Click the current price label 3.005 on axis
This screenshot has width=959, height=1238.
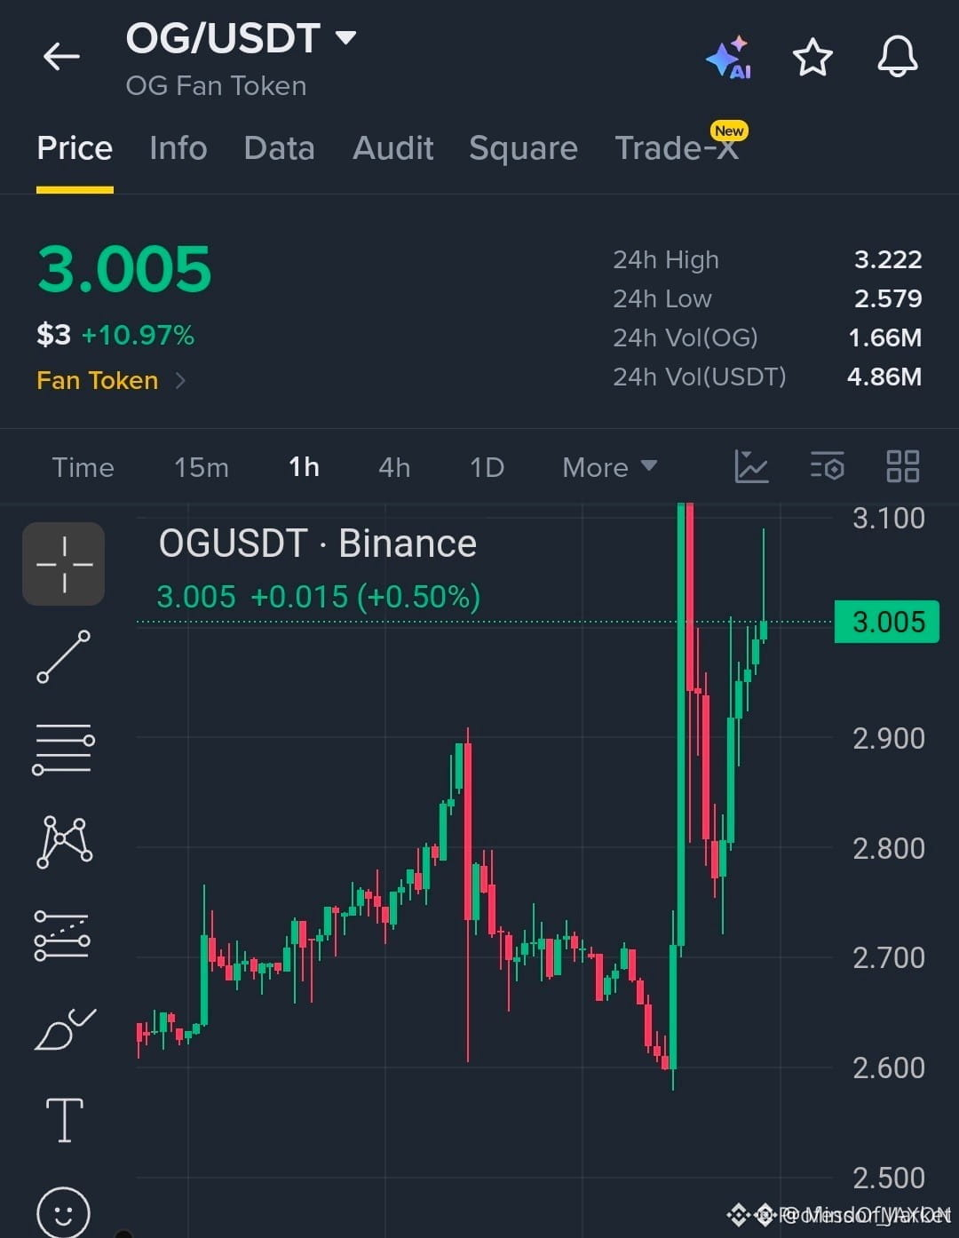[887, 622]
